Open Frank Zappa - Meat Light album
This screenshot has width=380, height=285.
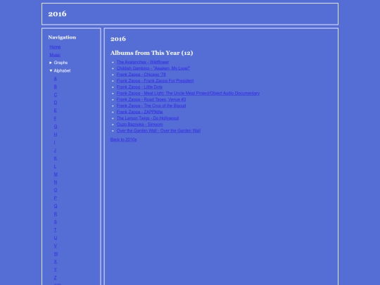tap(188, 94)
